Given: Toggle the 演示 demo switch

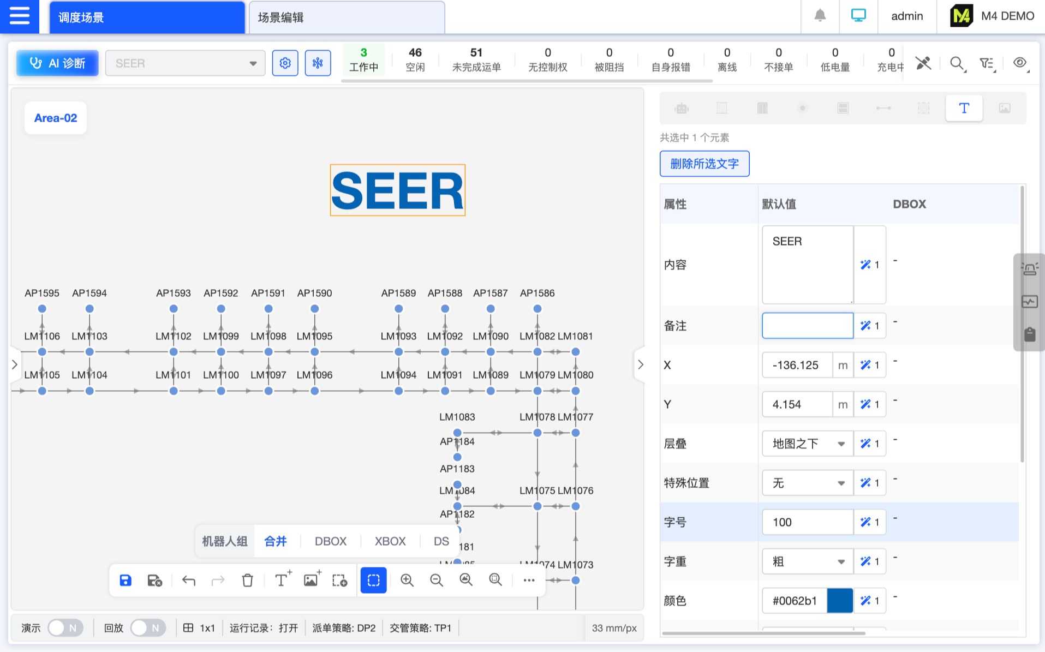Looking at the screenshot, I should point(64,627).
